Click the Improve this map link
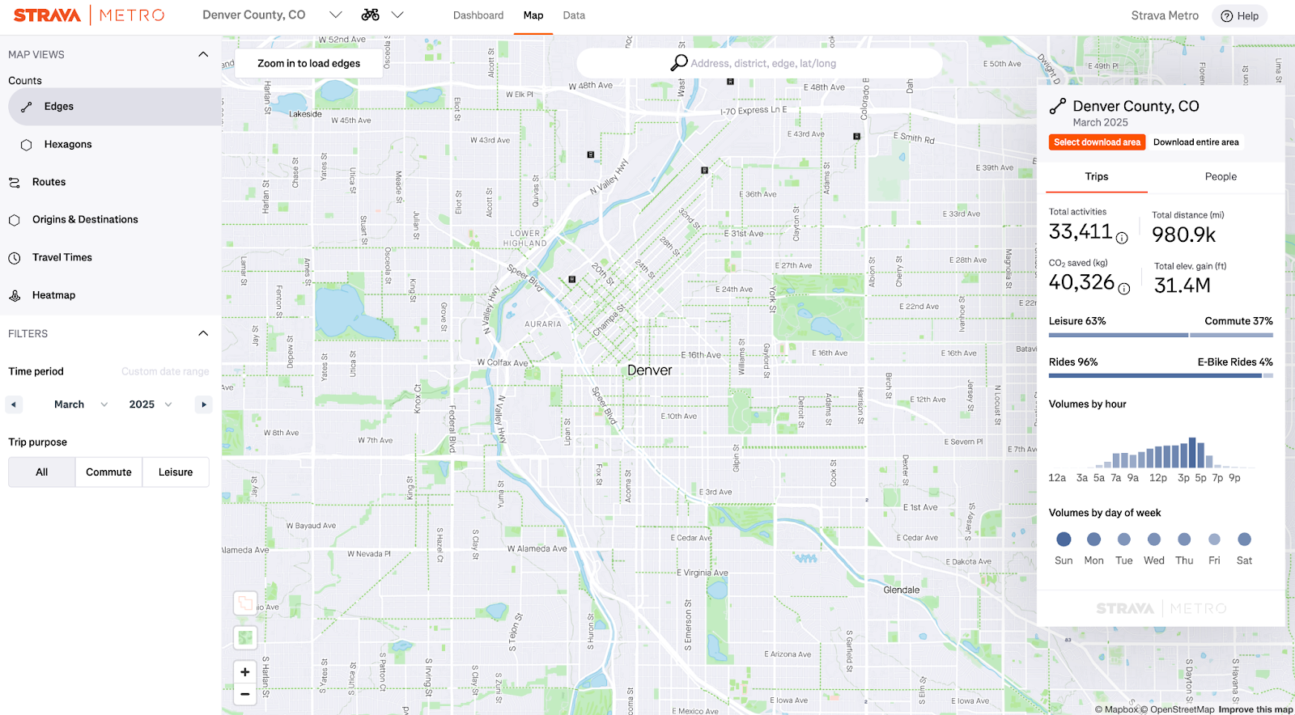Screen dimensions: 1295x715 click(x=1255, y=709)
